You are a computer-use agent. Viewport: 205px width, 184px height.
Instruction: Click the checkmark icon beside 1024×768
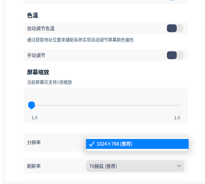click(92, 144)
